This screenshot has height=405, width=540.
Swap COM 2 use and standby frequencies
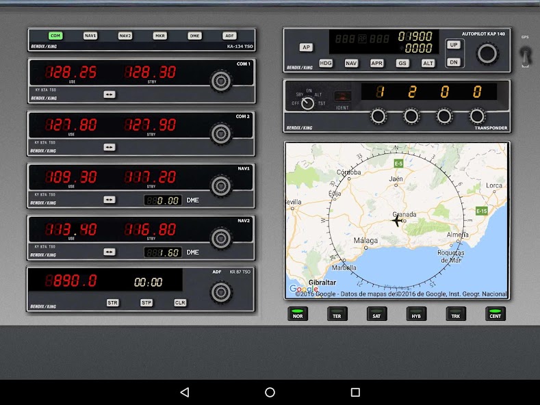pos(110,147)
